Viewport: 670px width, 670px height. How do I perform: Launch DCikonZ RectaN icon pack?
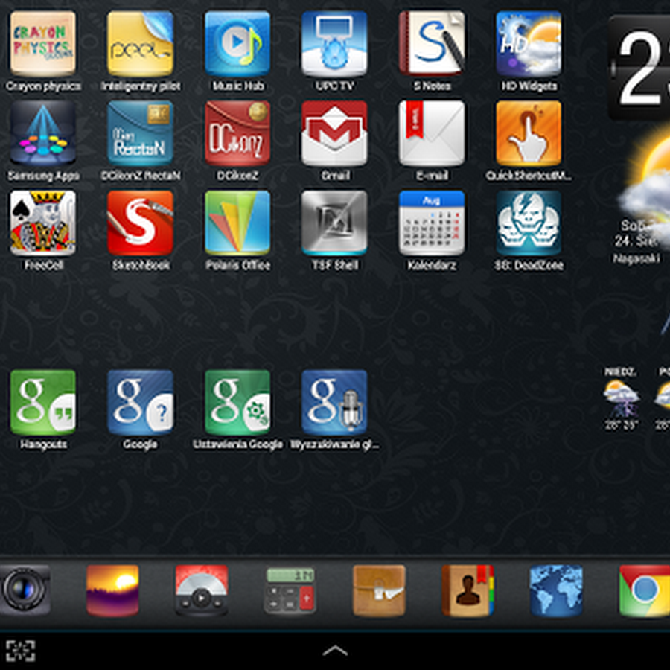coord(140,133)
